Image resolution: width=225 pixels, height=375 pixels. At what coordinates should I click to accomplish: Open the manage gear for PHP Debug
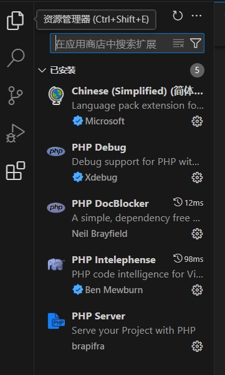point(197,177)
